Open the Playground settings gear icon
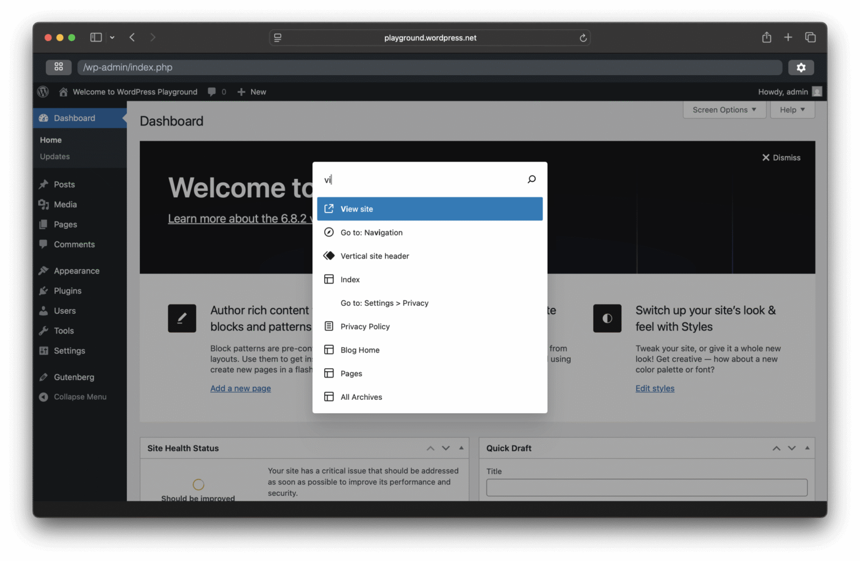This screenshot has width=860, height=561. tap(801, 67)
